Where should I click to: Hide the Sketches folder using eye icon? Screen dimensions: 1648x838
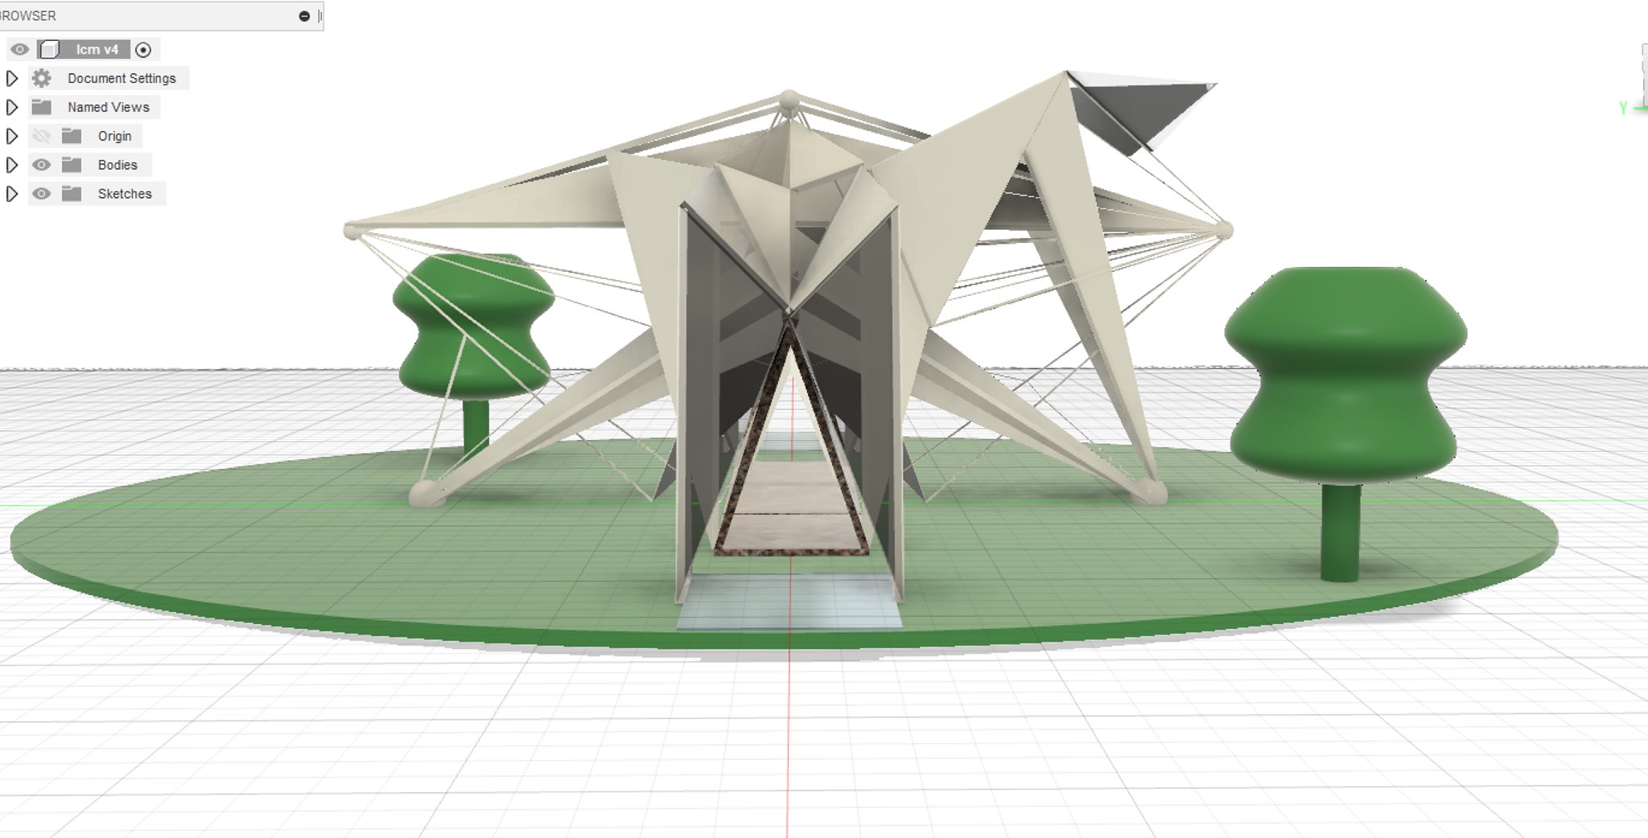tap(41, 194)
